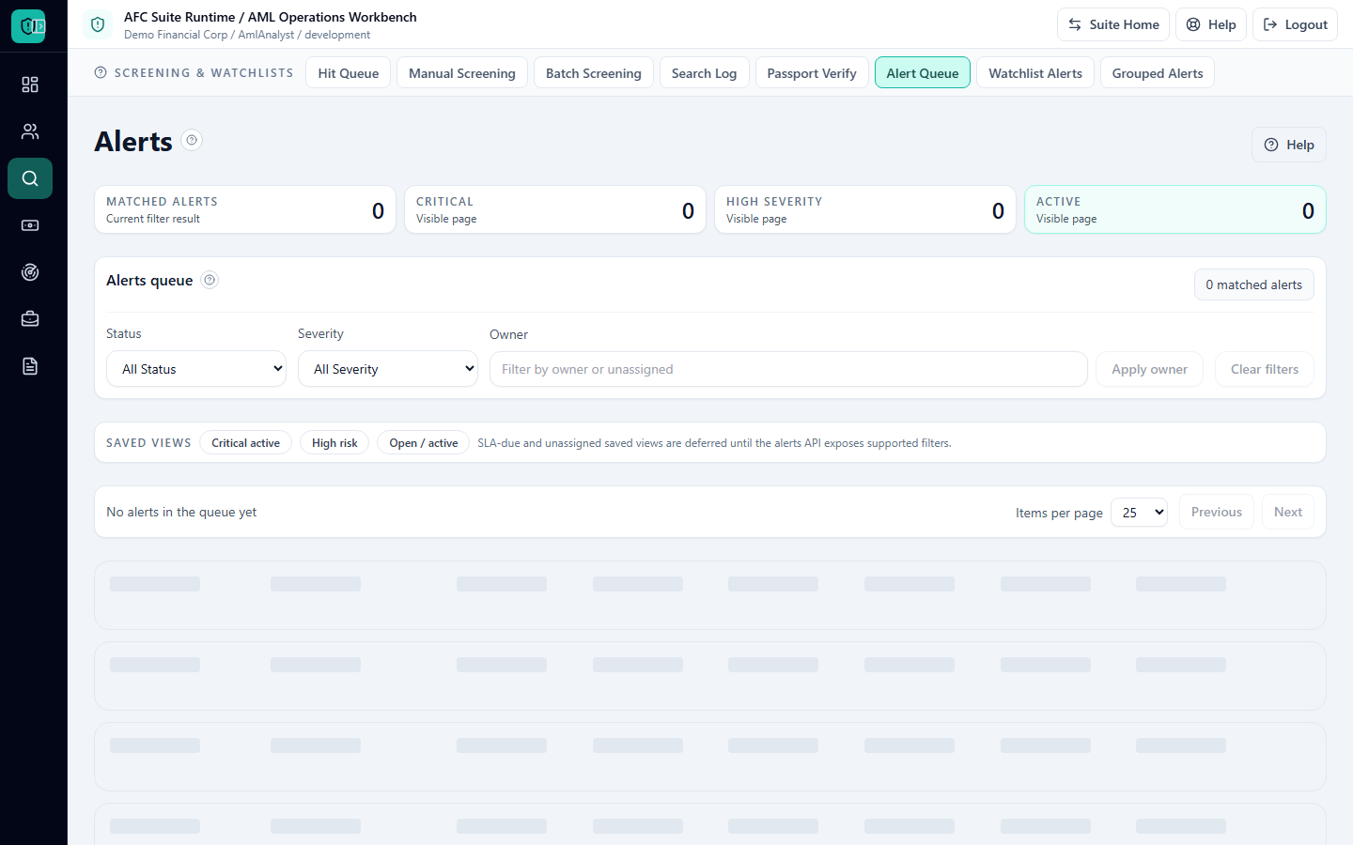Screen dimensions: 1353x845
Task: Click the Clear filters button
Action: [1265, 369]
